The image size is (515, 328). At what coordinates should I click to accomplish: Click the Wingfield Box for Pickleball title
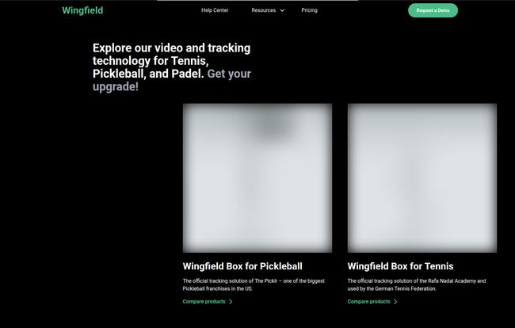click(242, 266)
